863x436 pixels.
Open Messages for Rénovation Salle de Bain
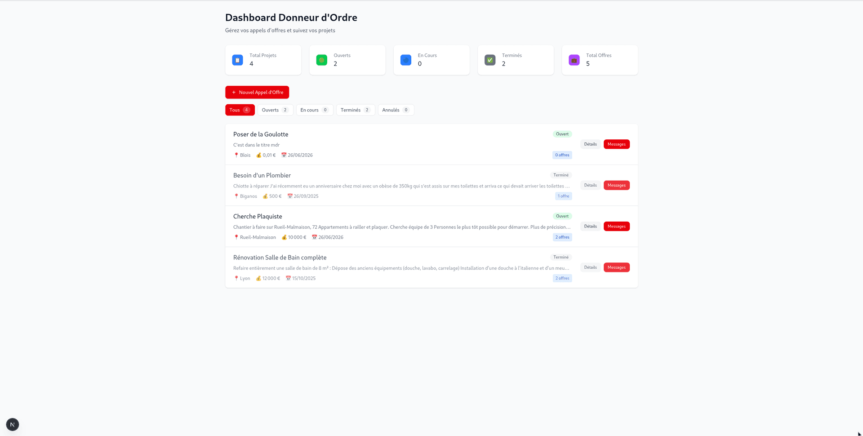(616, 267)
